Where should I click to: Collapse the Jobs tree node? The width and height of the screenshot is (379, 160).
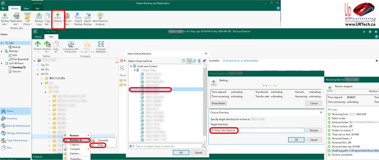pos(2,43)
